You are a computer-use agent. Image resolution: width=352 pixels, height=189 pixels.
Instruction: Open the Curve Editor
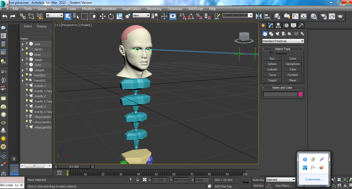pos(295,16)
